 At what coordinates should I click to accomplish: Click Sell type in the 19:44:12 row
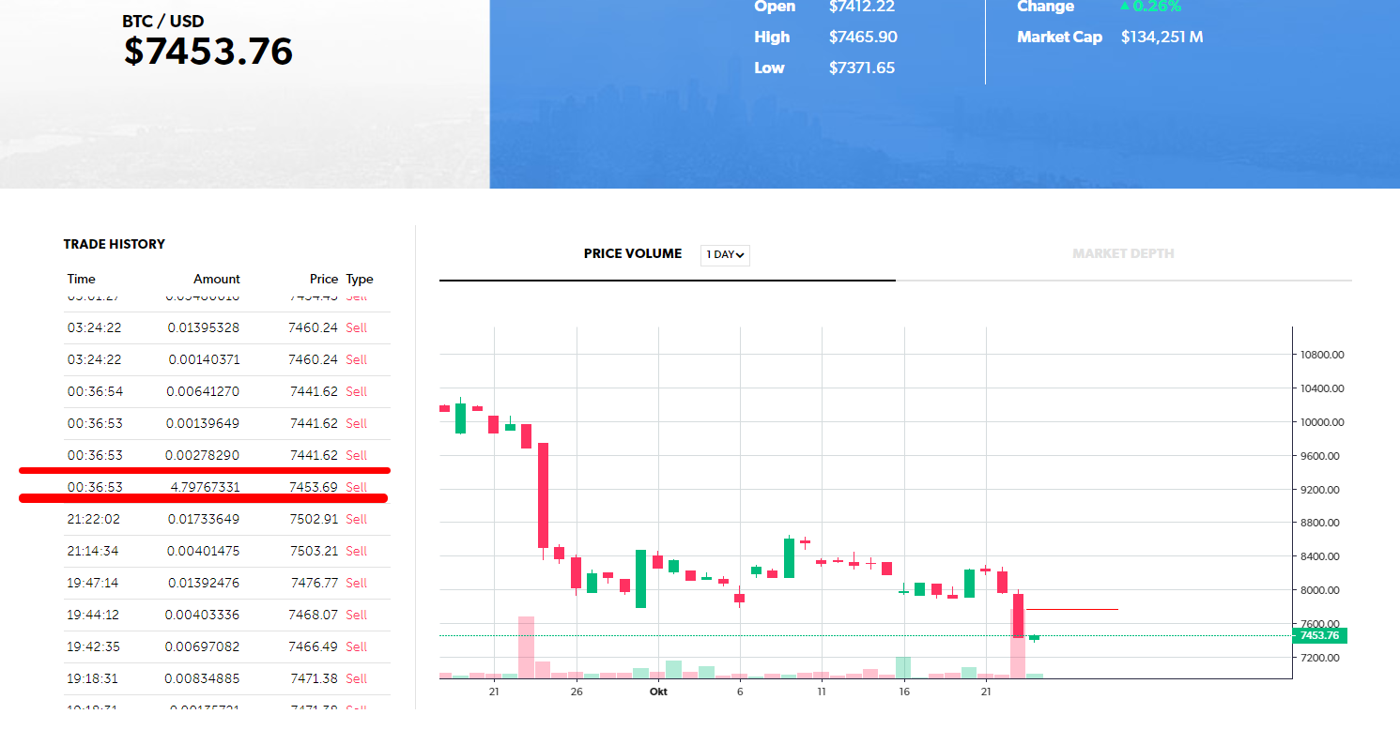click(356, 615)
